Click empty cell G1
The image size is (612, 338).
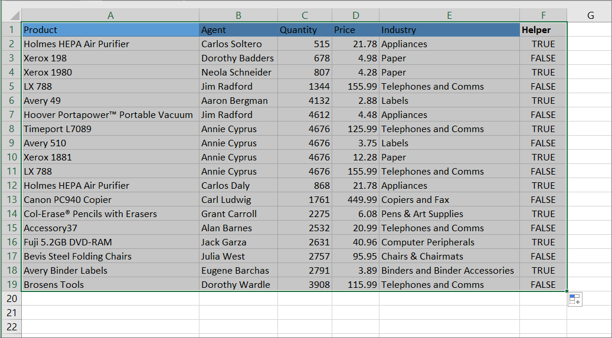pyautogui.click(x=590, y=29)
